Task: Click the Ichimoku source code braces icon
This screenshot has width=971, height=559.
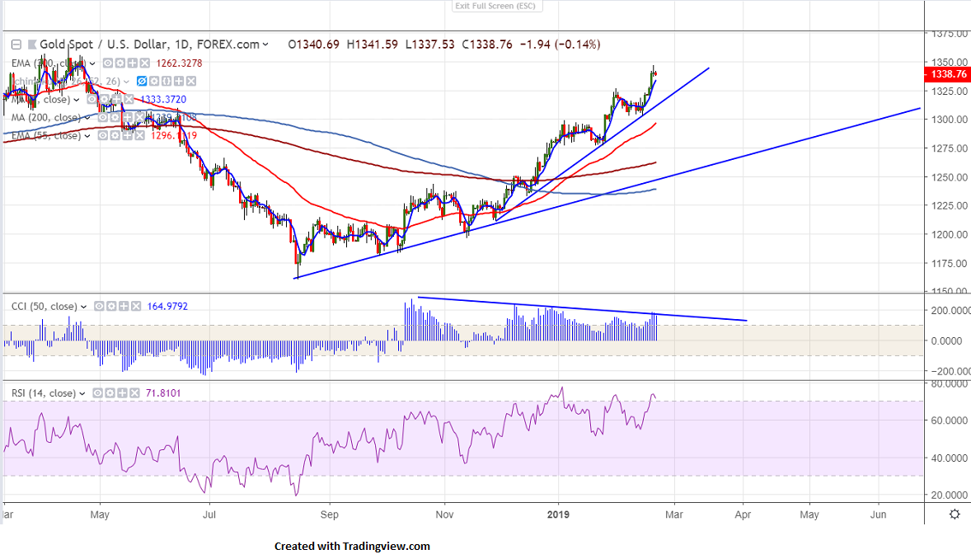Action: (167, 81)
